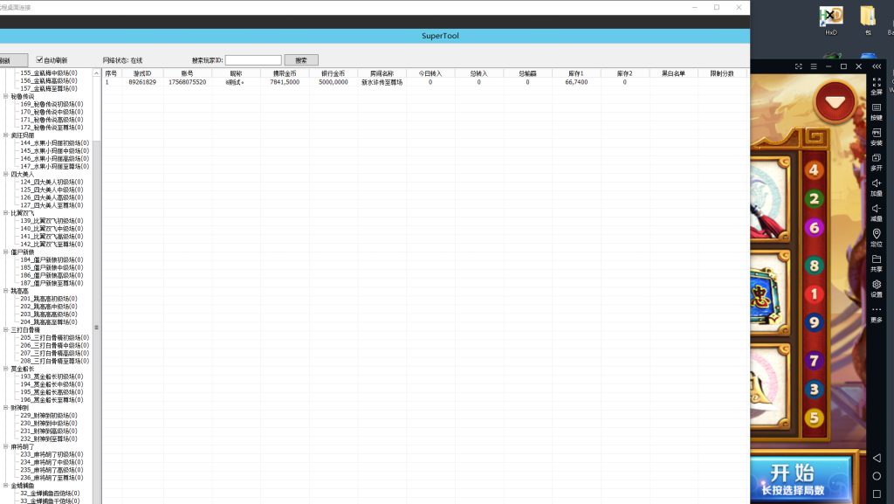Select red number 1 ball in game
The height and width of the screenshot is (504, 894).
click(815, 293)
